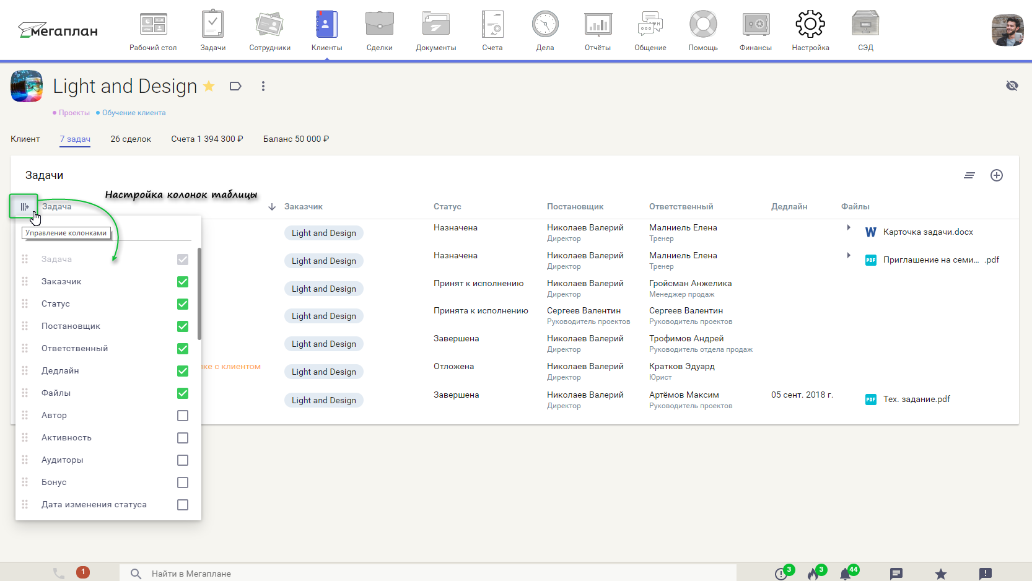Open Помощь lifebuoy icon

[703, 25]
